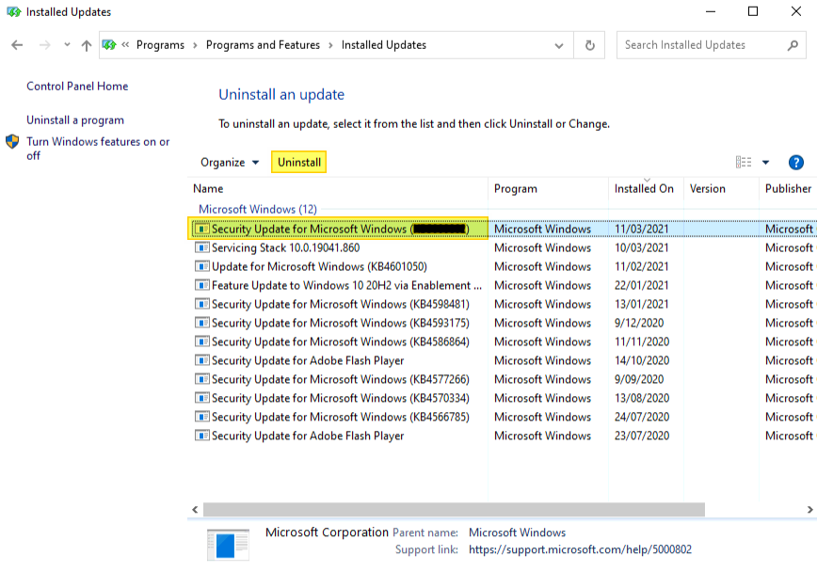Expand the address bar history dropdown

[559, 45]
